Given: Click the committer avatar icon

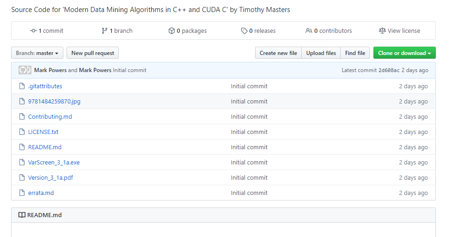Looking at the screenshot, I should (24, 70).
